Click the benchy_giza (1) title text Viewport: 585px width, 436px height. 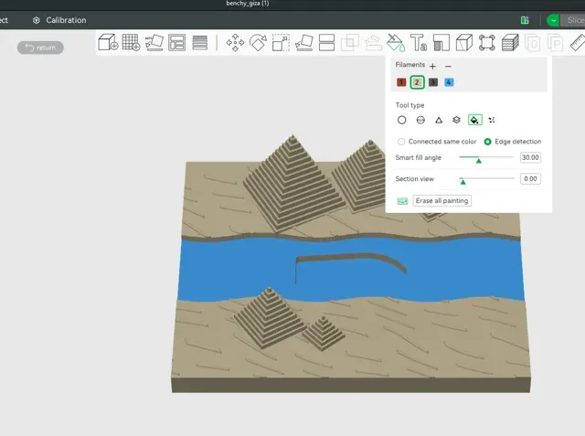pyautogui.click(x=248, y=4)
